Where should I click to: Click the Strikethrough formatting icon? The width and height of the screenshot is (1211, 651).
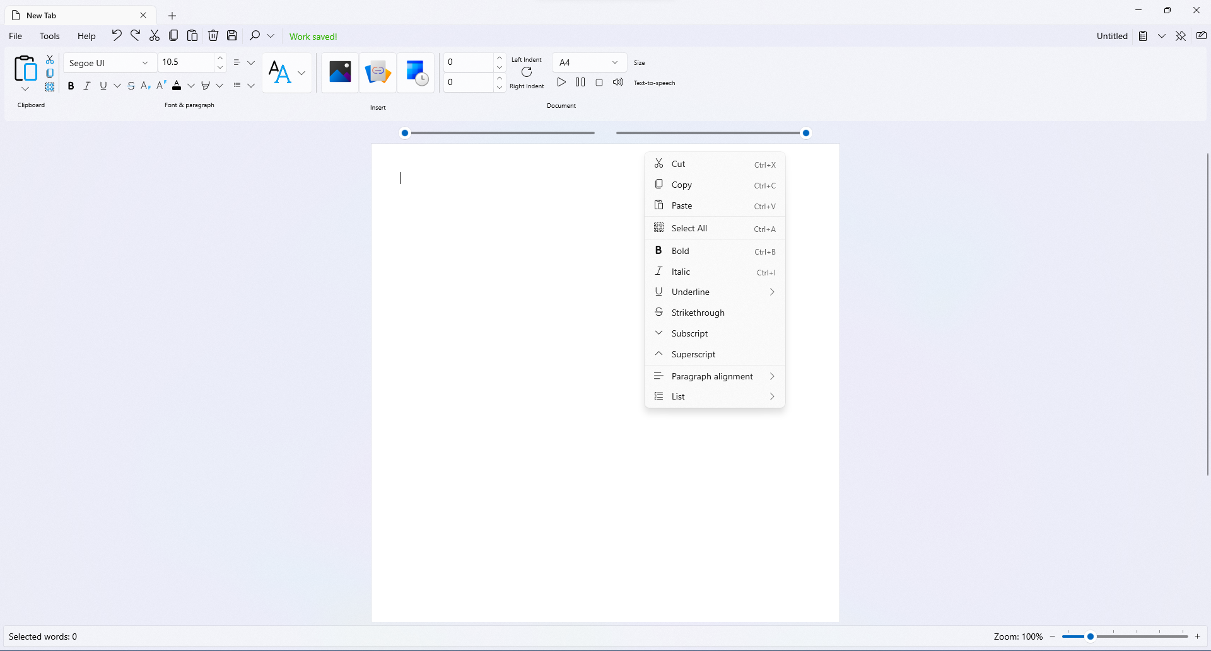131,86
